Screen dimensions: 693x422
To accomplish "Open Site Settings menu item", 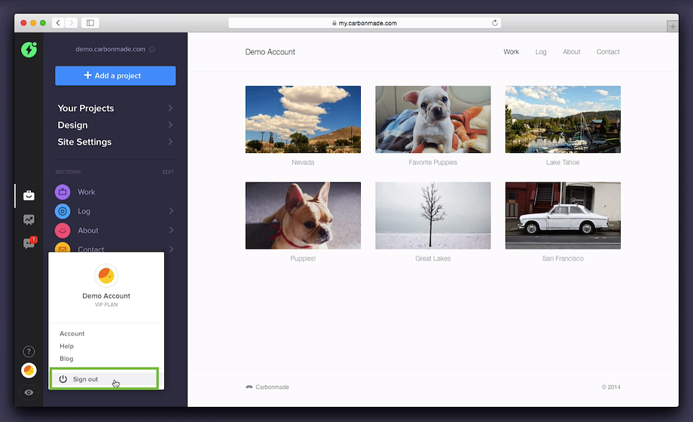I will (x=84, y=142).
